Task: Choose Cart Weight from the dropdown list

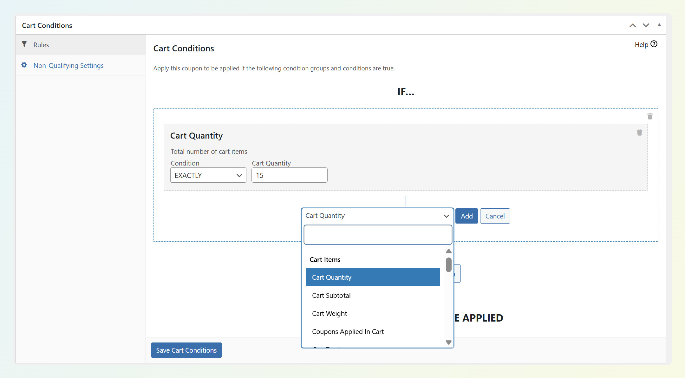Action: [x=329, y=314]
